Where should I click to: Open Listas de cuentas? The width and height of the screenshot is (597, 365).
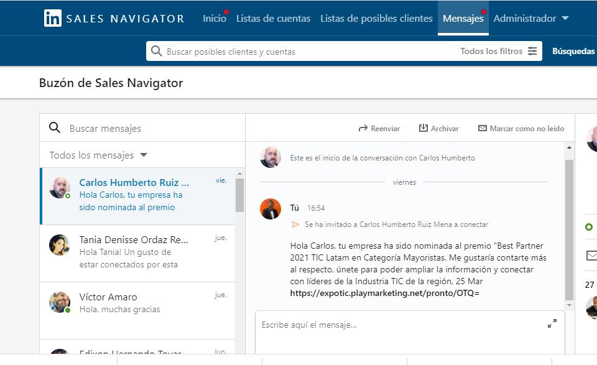(274, 18)
